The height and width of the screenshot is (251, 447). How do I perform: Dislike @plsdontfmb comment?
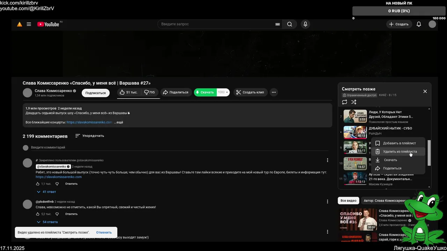[57, 214]
